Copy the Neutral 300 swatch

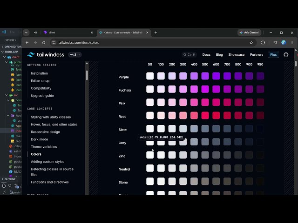click(183, 168)
